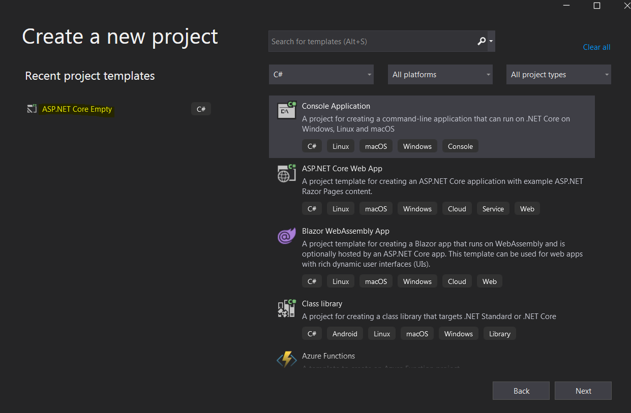Viewport: 631px width, 413px height.
Task: Open the All platforms filter dropdown
Action: pyautogui.click(x=440, y=74)
